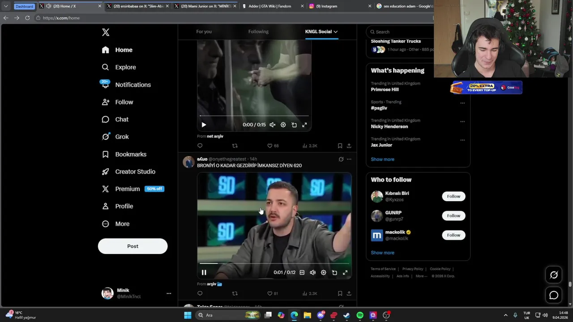Switch to the Adder GTA Wiki tab
The height and width of the screenshot is (322, 573).
pyautogui.click(x=272, y=6)
